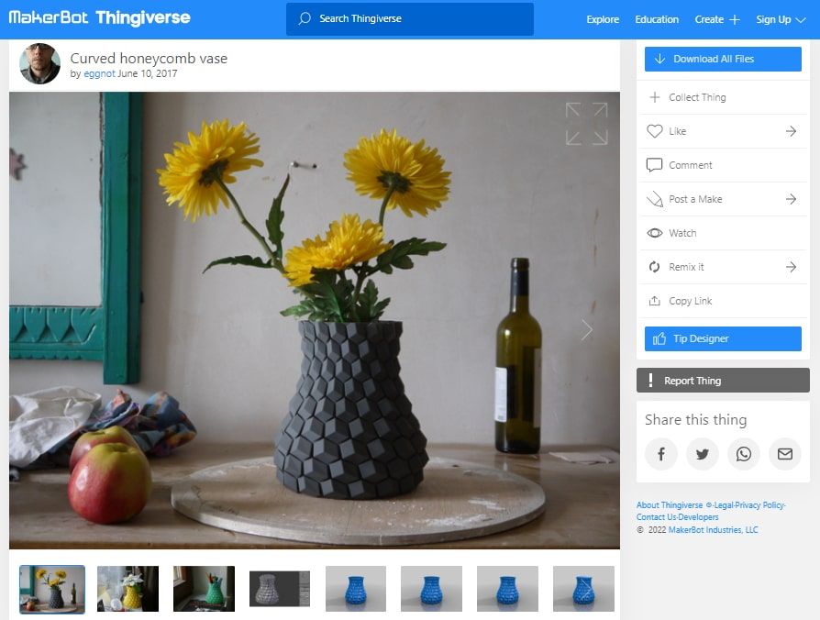
Task: Share this thing via WhatsApp
Action: [744, 453]
